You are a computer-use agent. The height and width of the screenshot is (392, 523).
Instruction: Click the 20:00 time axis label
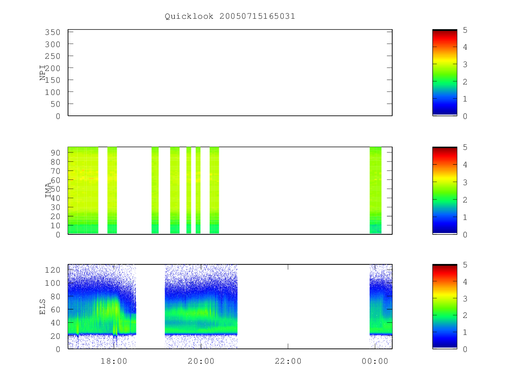200,361
